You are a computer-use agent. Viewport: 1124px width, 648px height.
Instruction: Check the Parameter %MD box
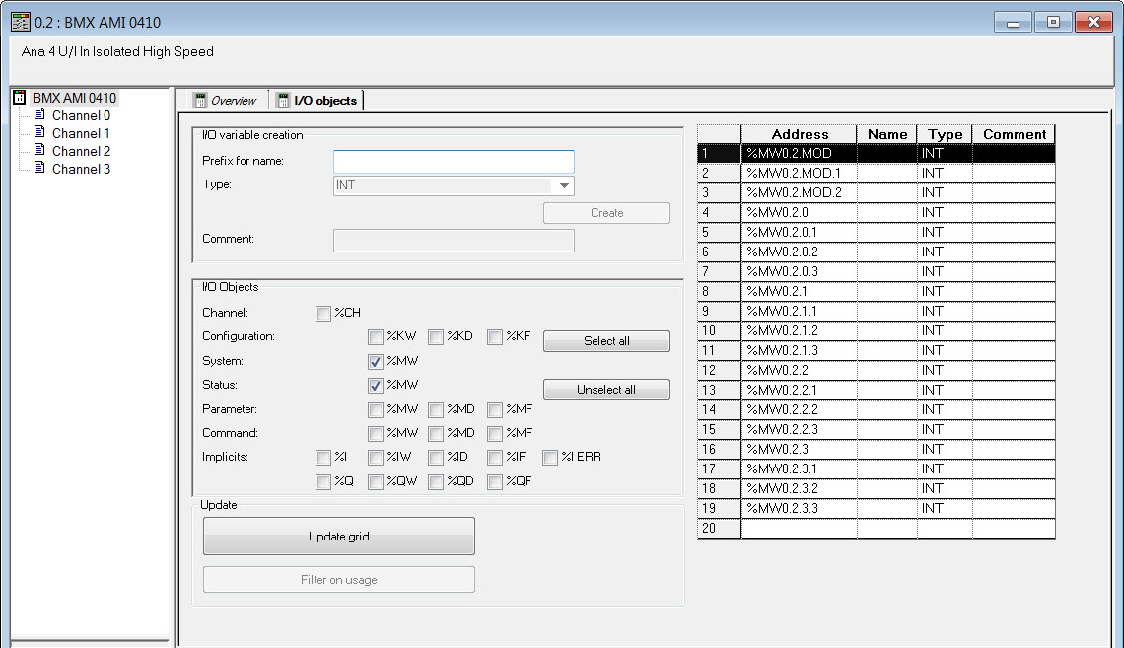tap(436, 410)
